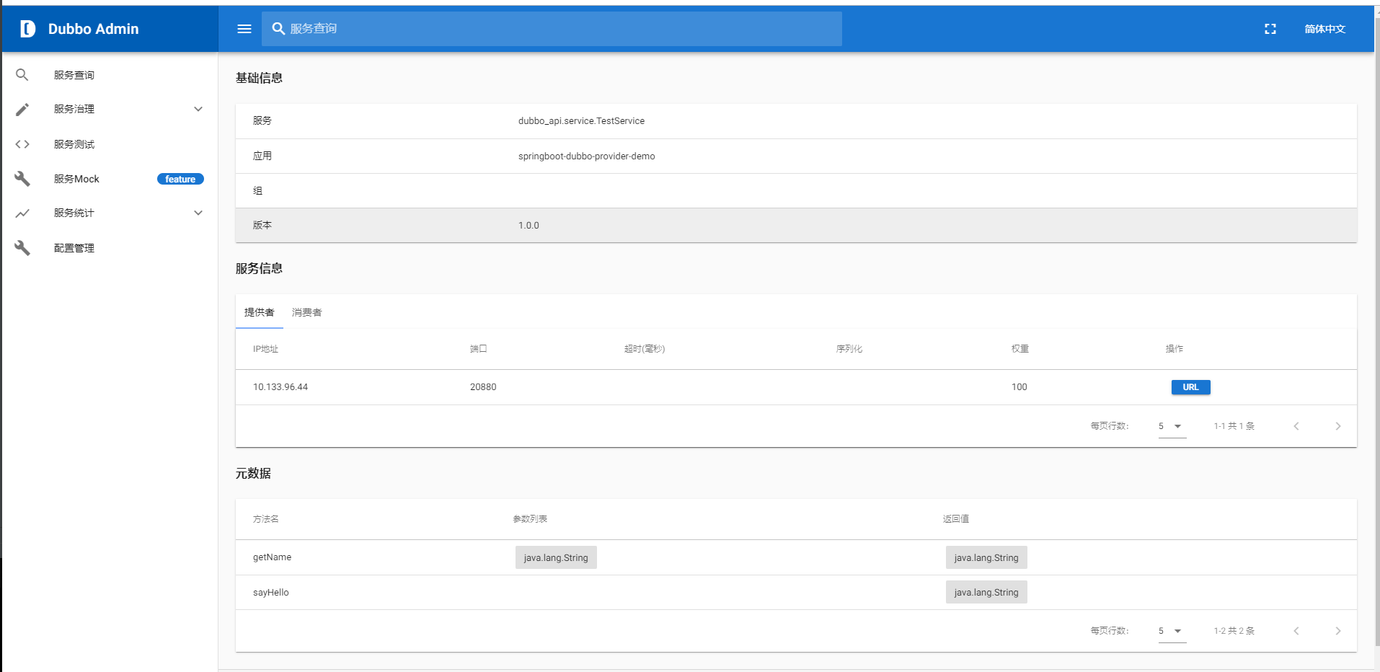Image resolution: width=1380 pixels, height=672 pixels.
Task: Open the 简体中文 language selector
Action: click(x=1325, y=29)
